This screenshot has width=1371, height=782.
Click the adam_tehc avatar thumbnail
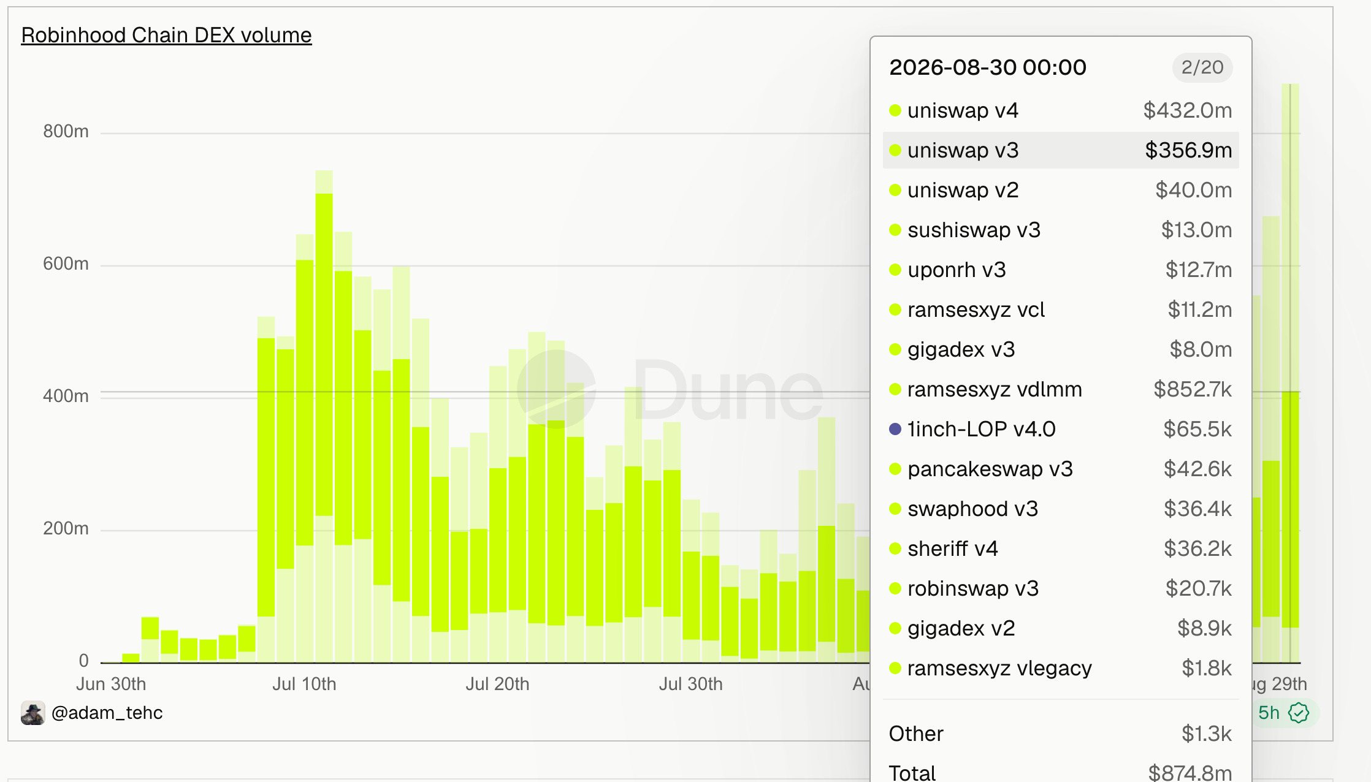pos(33,713)
